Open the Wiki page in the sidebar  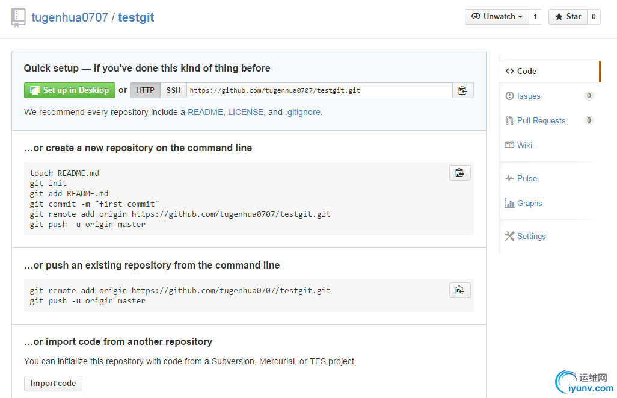[x=524, y=145]
